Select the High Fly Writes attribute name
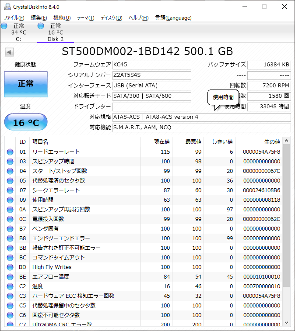 52,267
